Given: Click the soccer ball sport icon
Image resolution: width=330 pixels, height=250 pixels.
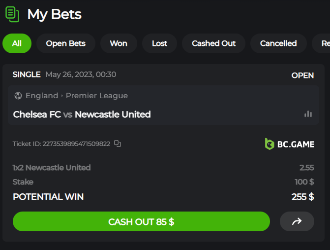Looking at the screenshot, I should pyautogui.click(x=18, y=96).
